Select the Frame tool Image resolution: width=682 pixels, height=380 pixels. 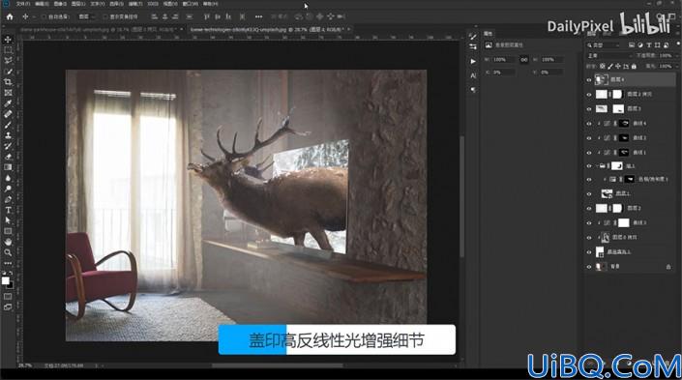click(x=8, y=93)
